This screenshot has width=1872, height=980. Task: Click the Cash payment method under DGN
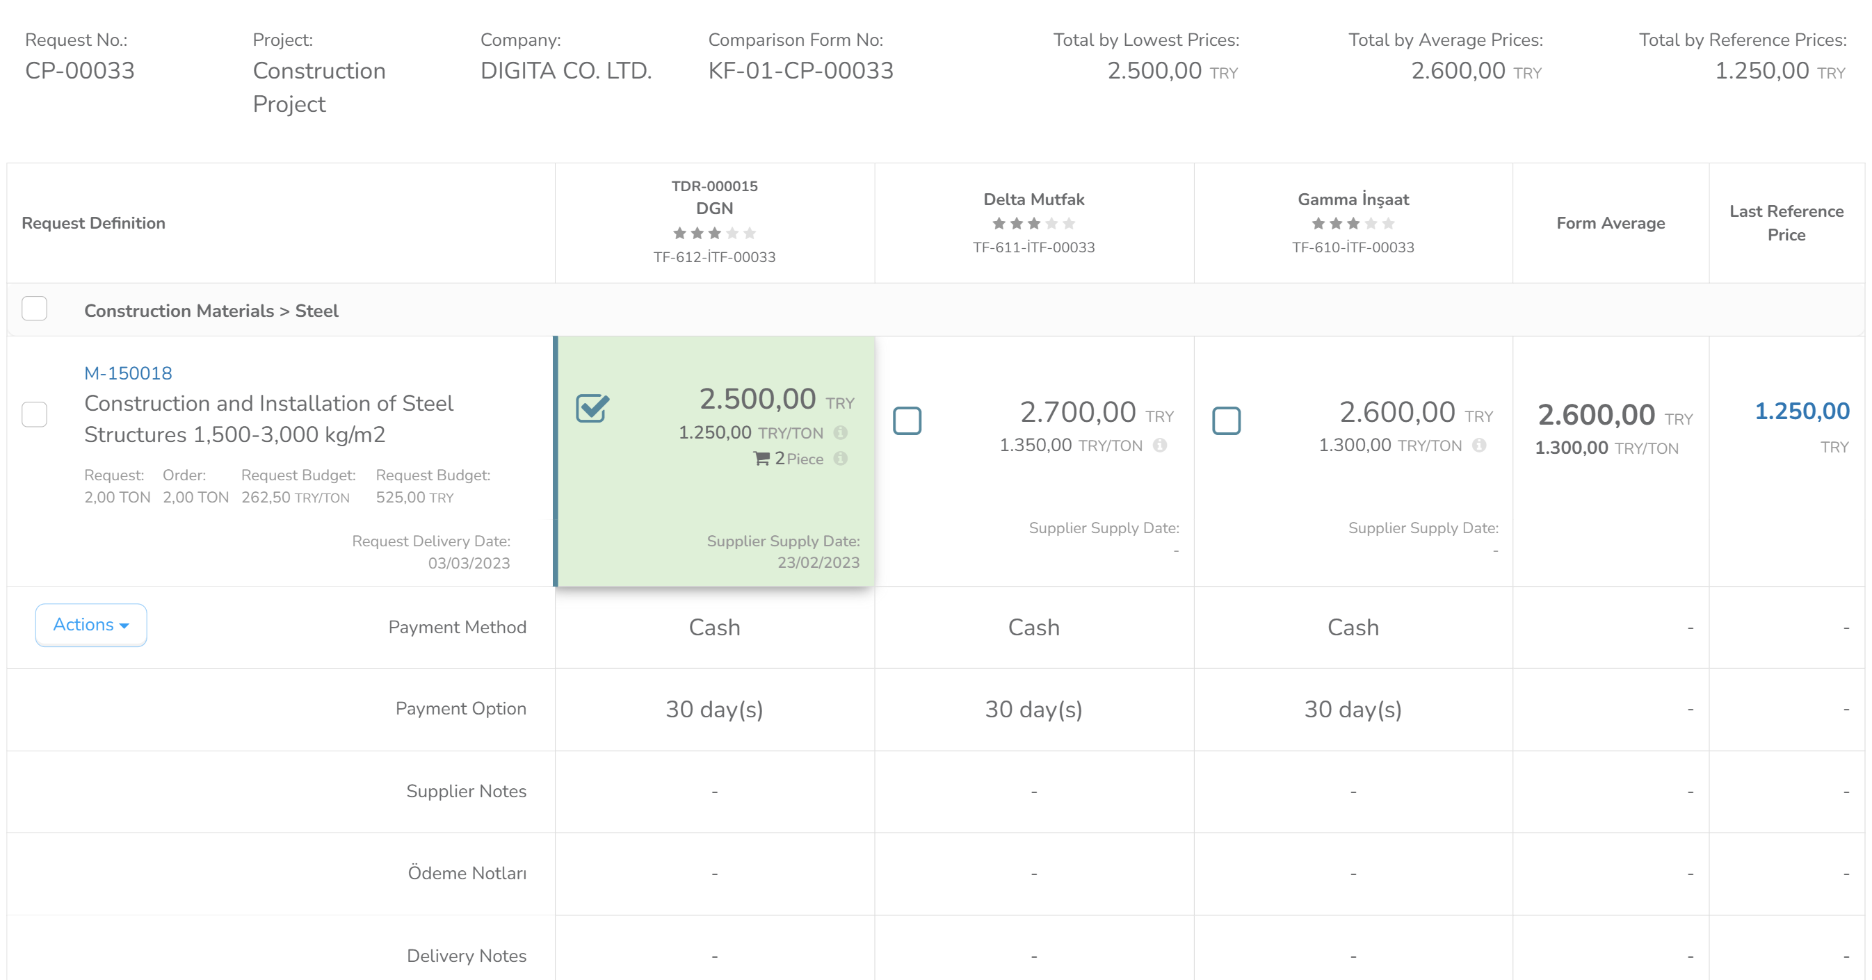pyautogui.click(x=714, y=628)
